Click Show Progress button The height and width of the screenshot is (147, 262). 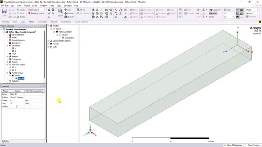(x=253, y=145)
